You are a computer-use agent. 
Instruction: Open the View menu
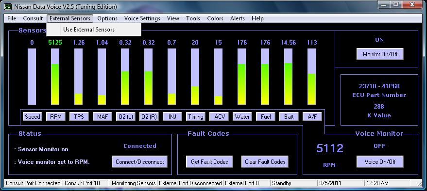173,18
